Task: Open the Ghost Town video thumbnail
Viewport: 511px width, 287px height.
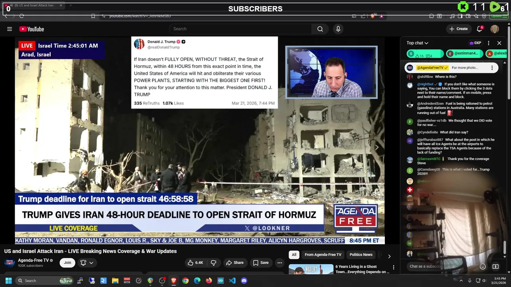Action: pos(311,269)
